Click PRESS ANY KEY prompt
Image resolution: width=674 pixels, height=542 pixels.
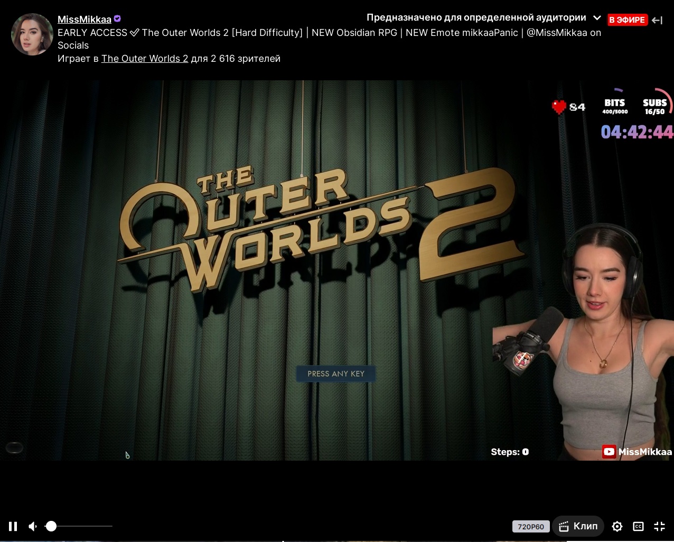[336, 373]
